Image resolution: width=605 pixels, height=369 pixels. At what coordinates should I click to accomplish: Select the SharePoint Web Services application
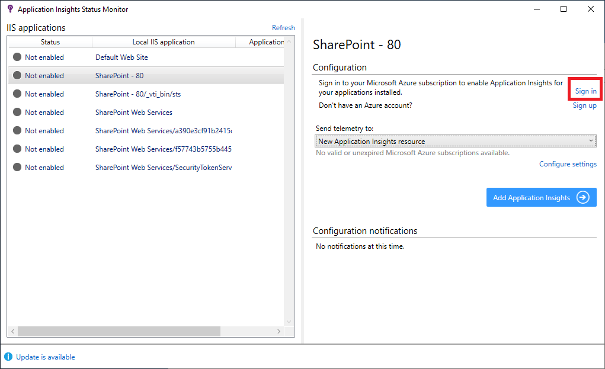tap(134, 112)
